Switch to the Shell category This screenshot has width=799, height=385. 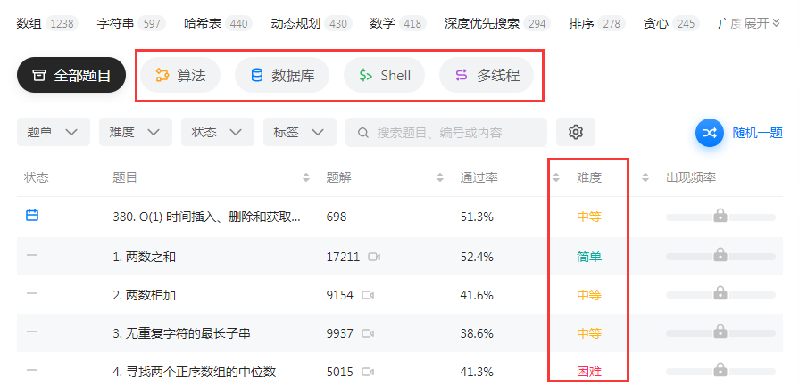click(384, 75)
